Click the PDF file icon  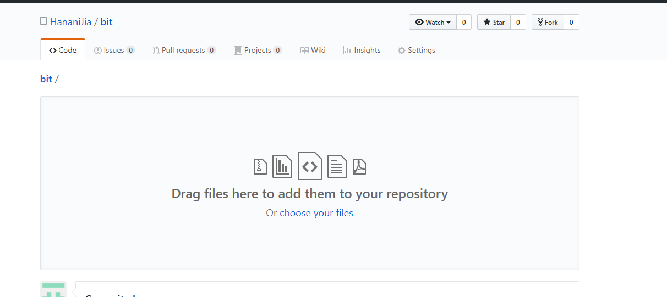point(359,166)
